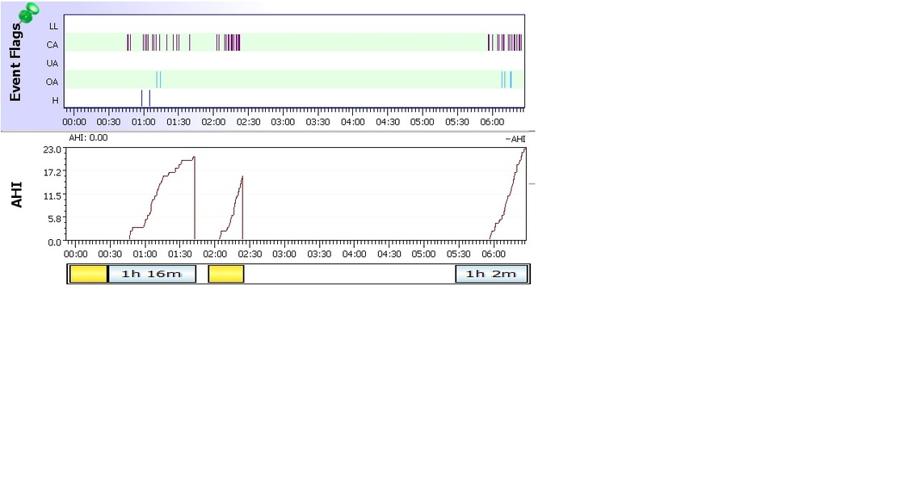
Task: Click the H event row label
Action: (x=55, y=100)
